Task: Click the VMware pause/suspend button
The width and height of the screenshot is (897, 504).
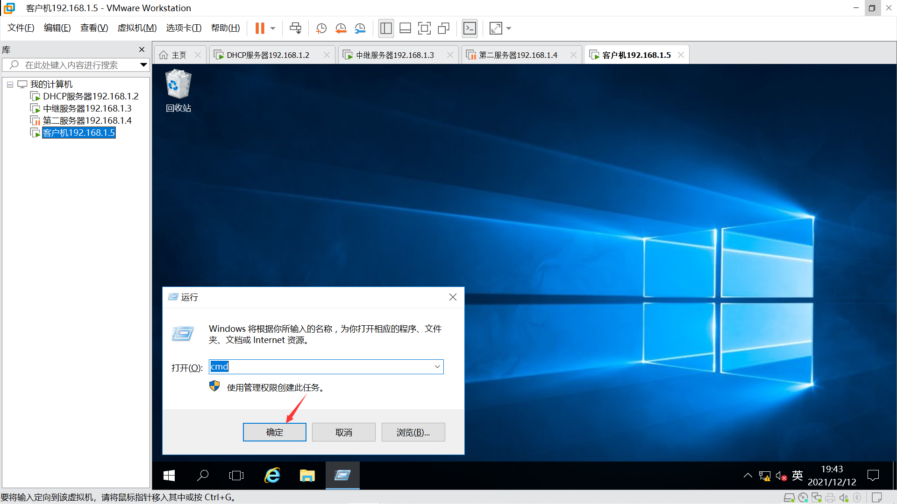Action: click(x=260, y=28)
